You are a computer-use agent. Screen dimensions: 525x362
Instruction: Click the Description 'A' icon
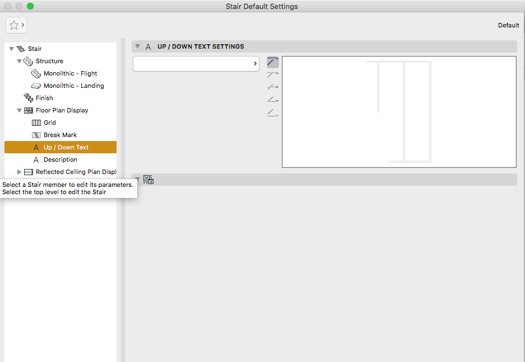36,160
